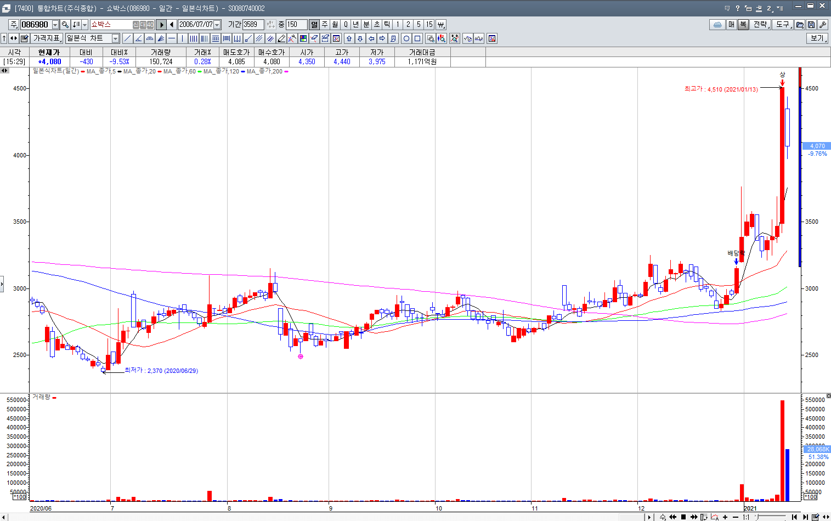Click the chart zoom magnifier tool
This screenshot has width=831, height=521.
click(x=431, y=38)
